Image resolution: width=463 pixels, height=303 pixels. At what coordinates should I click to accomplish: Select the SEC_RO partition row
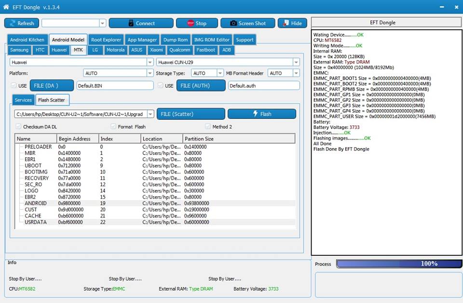click(155, 184)
